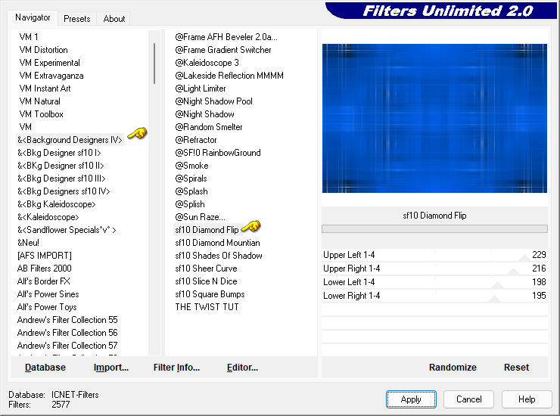The height and width of the screenshot is (416, 560).
Task: Open Help for Filters Unlimited
Action: click(x=527, y=399)
